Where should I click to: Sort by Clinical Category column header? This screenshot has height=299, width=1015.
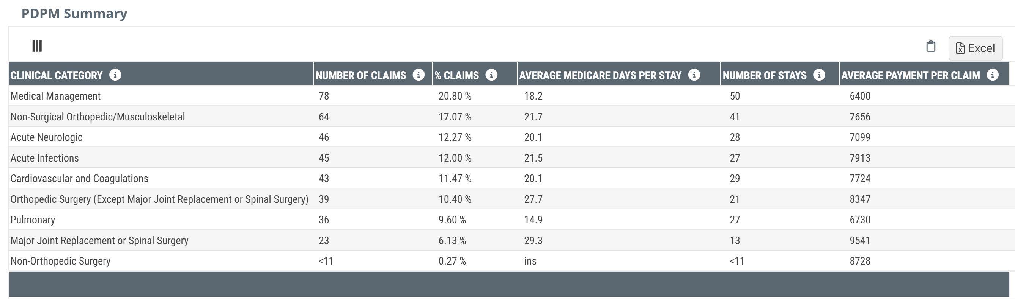tap(56, 75)
